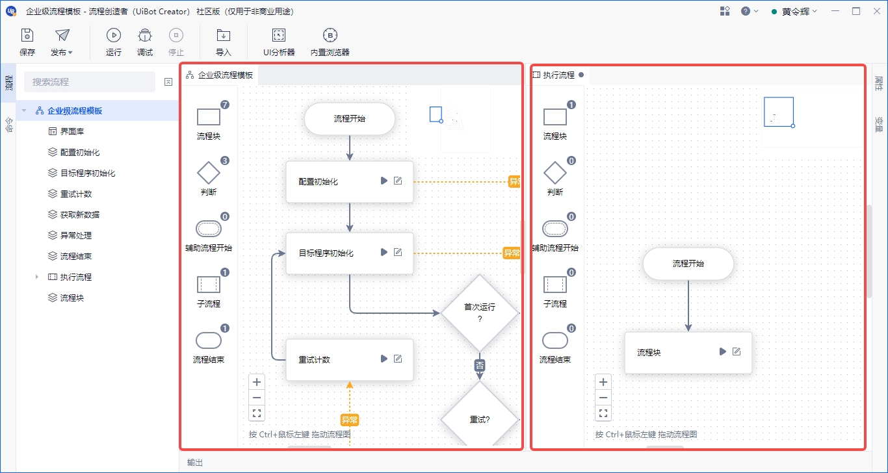Edit the 重试计数 block
This screenshot has width=888, height=473.
click(398, 359)
